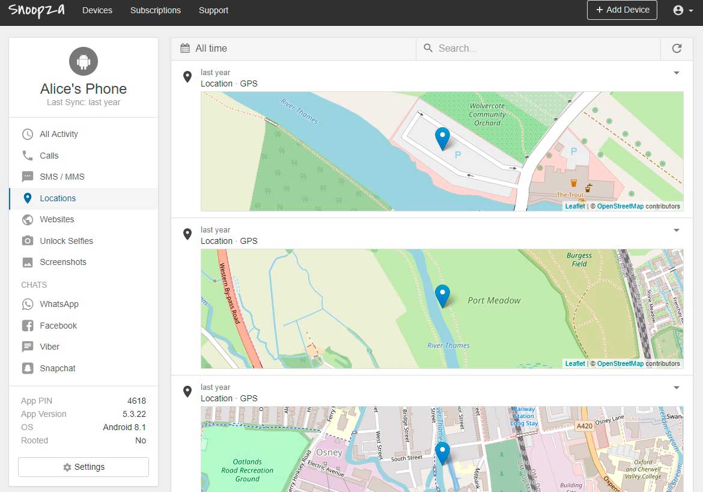The width and height of the screenshot is (703, 492).
Task: Open Viber chats
Action: coord(84,347)
